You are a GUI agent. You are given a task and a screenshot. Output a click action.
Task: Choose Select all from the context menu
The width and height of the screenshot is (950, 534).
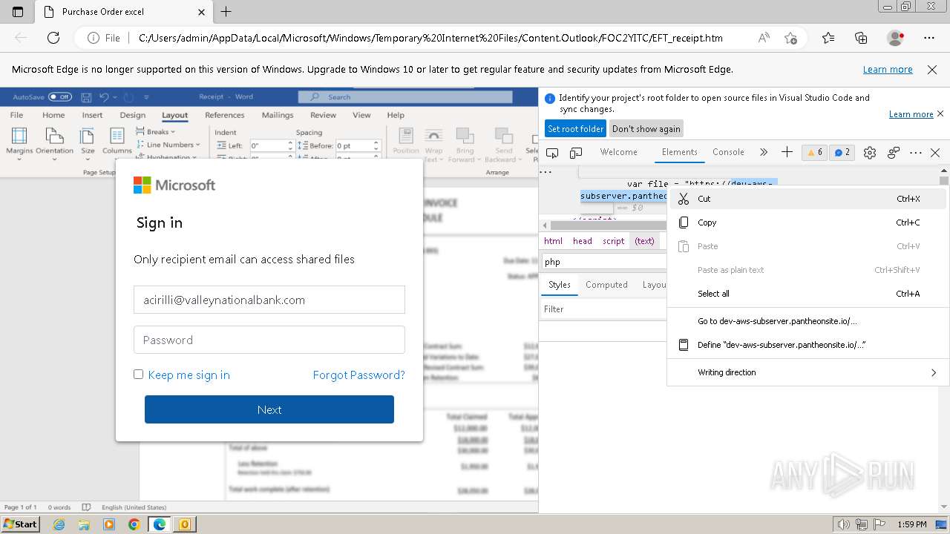807,294
